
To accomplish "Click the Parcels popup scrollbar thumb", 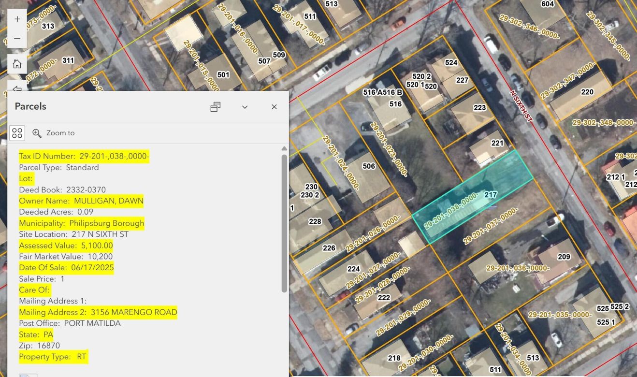I will click(284, 222).
